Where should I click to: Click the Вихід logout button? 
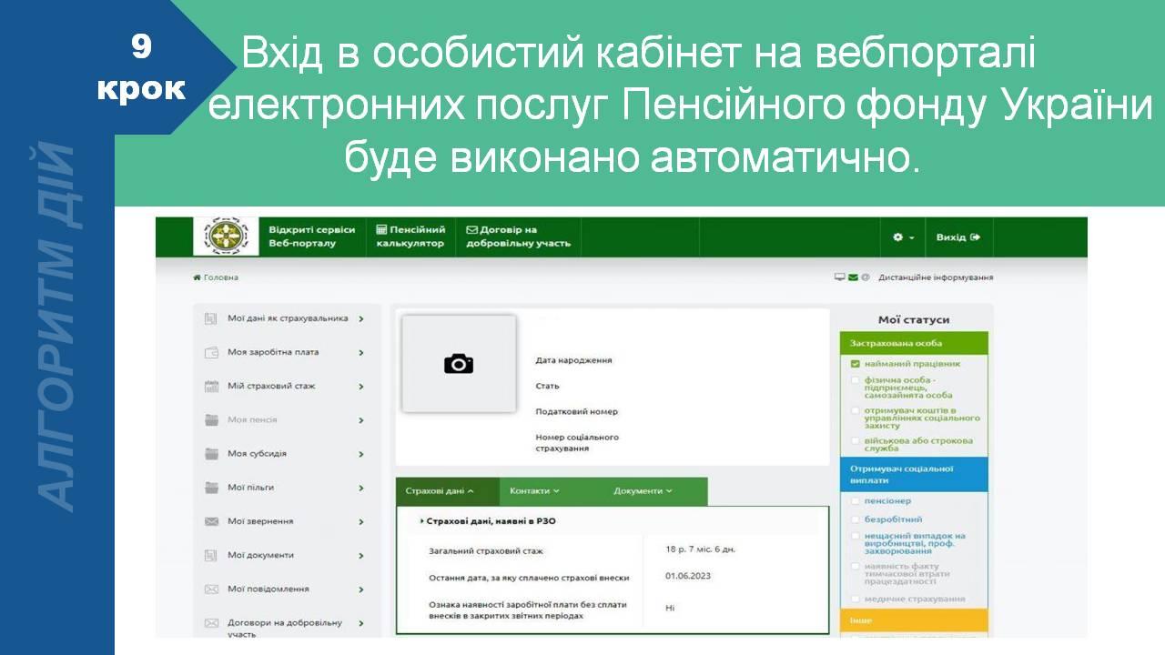pos(958,237)
